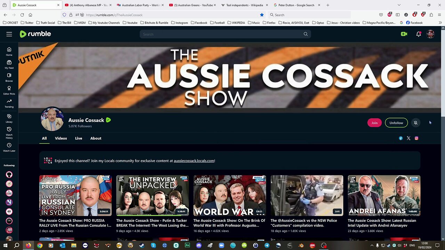
Task: Open aussiecossack.locals.com link
Action: point(194,161)
